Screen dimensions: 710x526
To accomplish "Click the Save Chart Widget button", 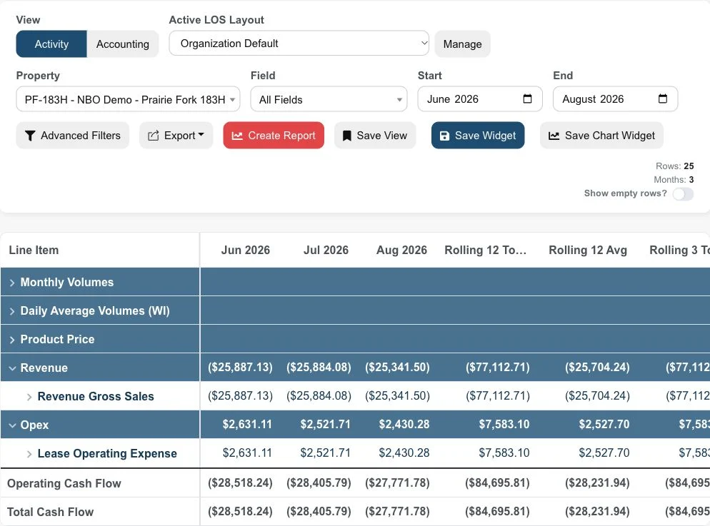I will tap(601, 135).
